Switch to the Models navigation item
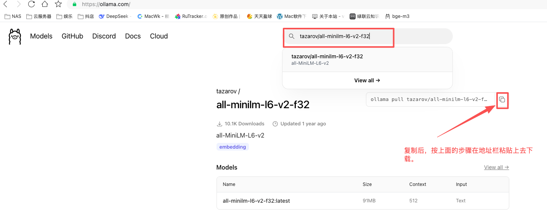Screen dimensions: 547x221 pyautogui.click(x=41, y=36)
